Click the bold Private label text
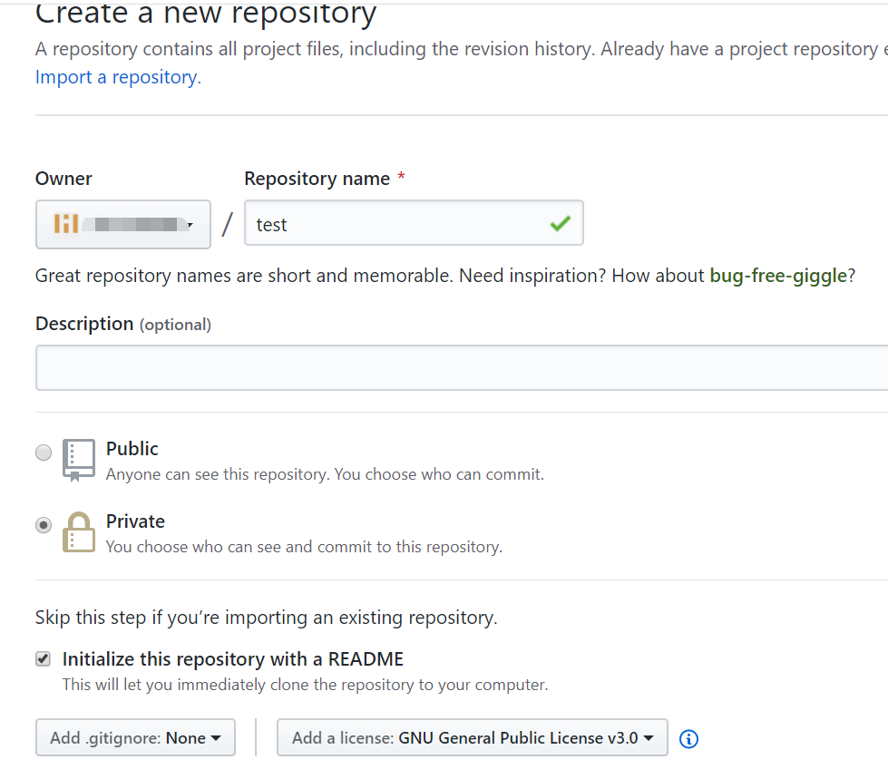Screen dimensions: 888x779 tap(135, 521)
